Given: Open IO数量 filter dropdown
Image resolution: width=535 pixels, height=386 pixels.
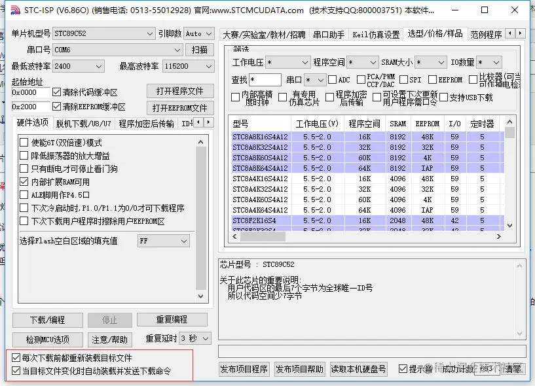Looking at the screenshot, I should tap(489, 62).
